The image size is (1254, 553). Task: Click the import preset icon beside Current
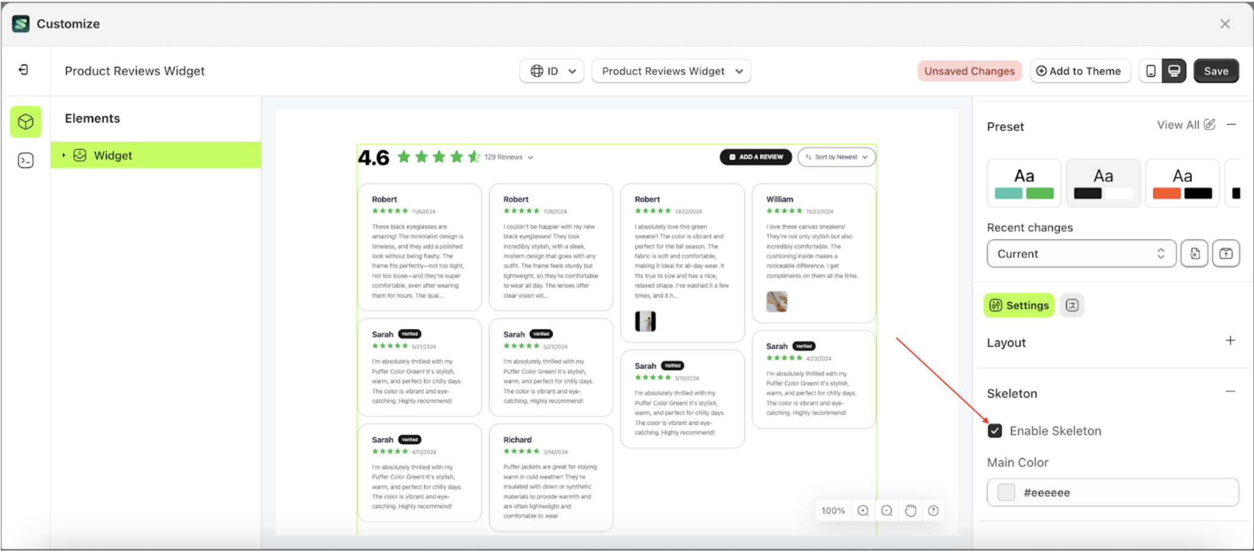click(1194, 253)
